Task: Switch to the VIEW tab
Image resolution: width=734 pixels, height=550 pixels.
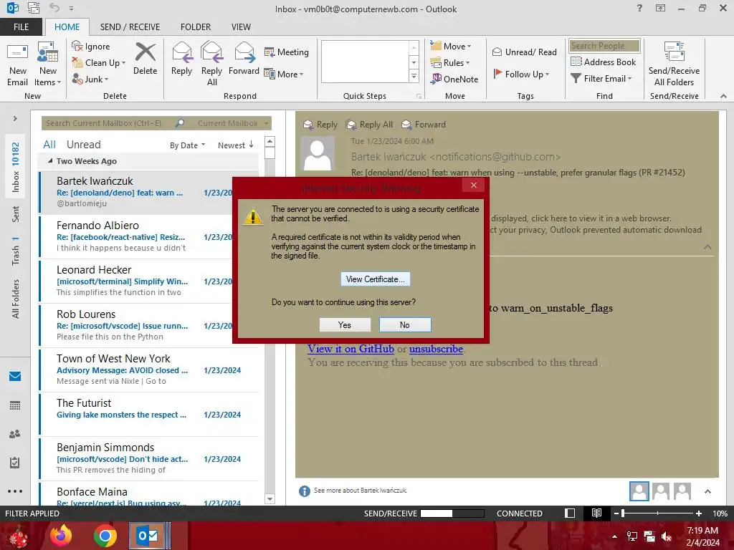Action: click(241, 26)
